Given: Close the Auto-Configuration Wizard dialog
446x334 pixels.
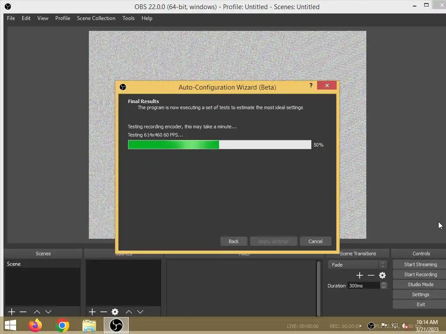Looking at the screenshot, I should point(327,85).
